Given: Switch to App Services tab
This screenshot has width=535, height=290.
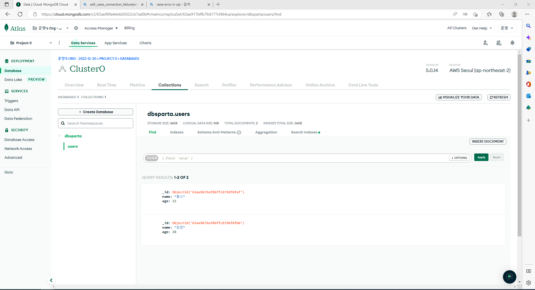Looking at the screenshot, I should coord(116,43).
